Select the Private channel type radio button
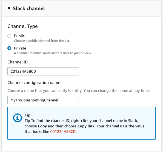The height and width of the screenshot is (152, 163). coord(9,48)
